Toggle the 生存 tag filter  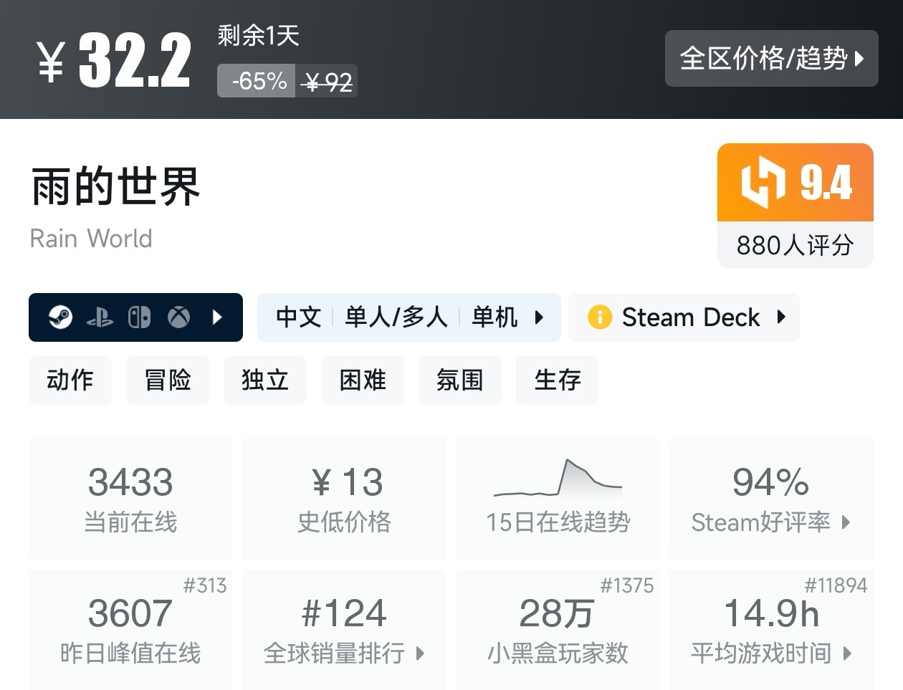click(x=558, y=380)
